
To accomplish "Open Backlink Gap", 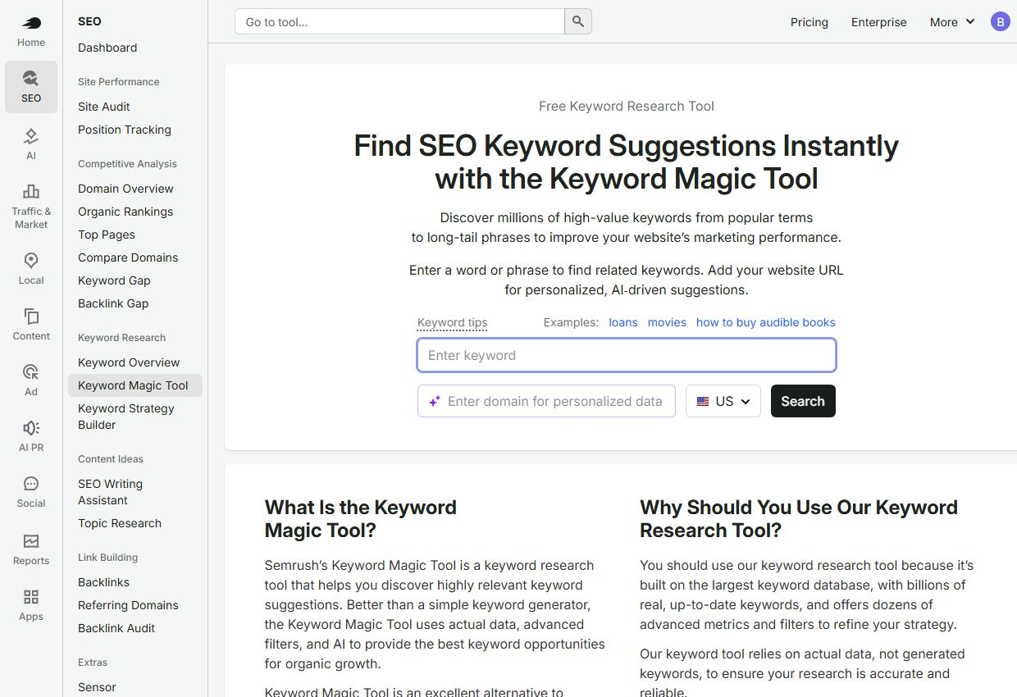I will 113,303.
